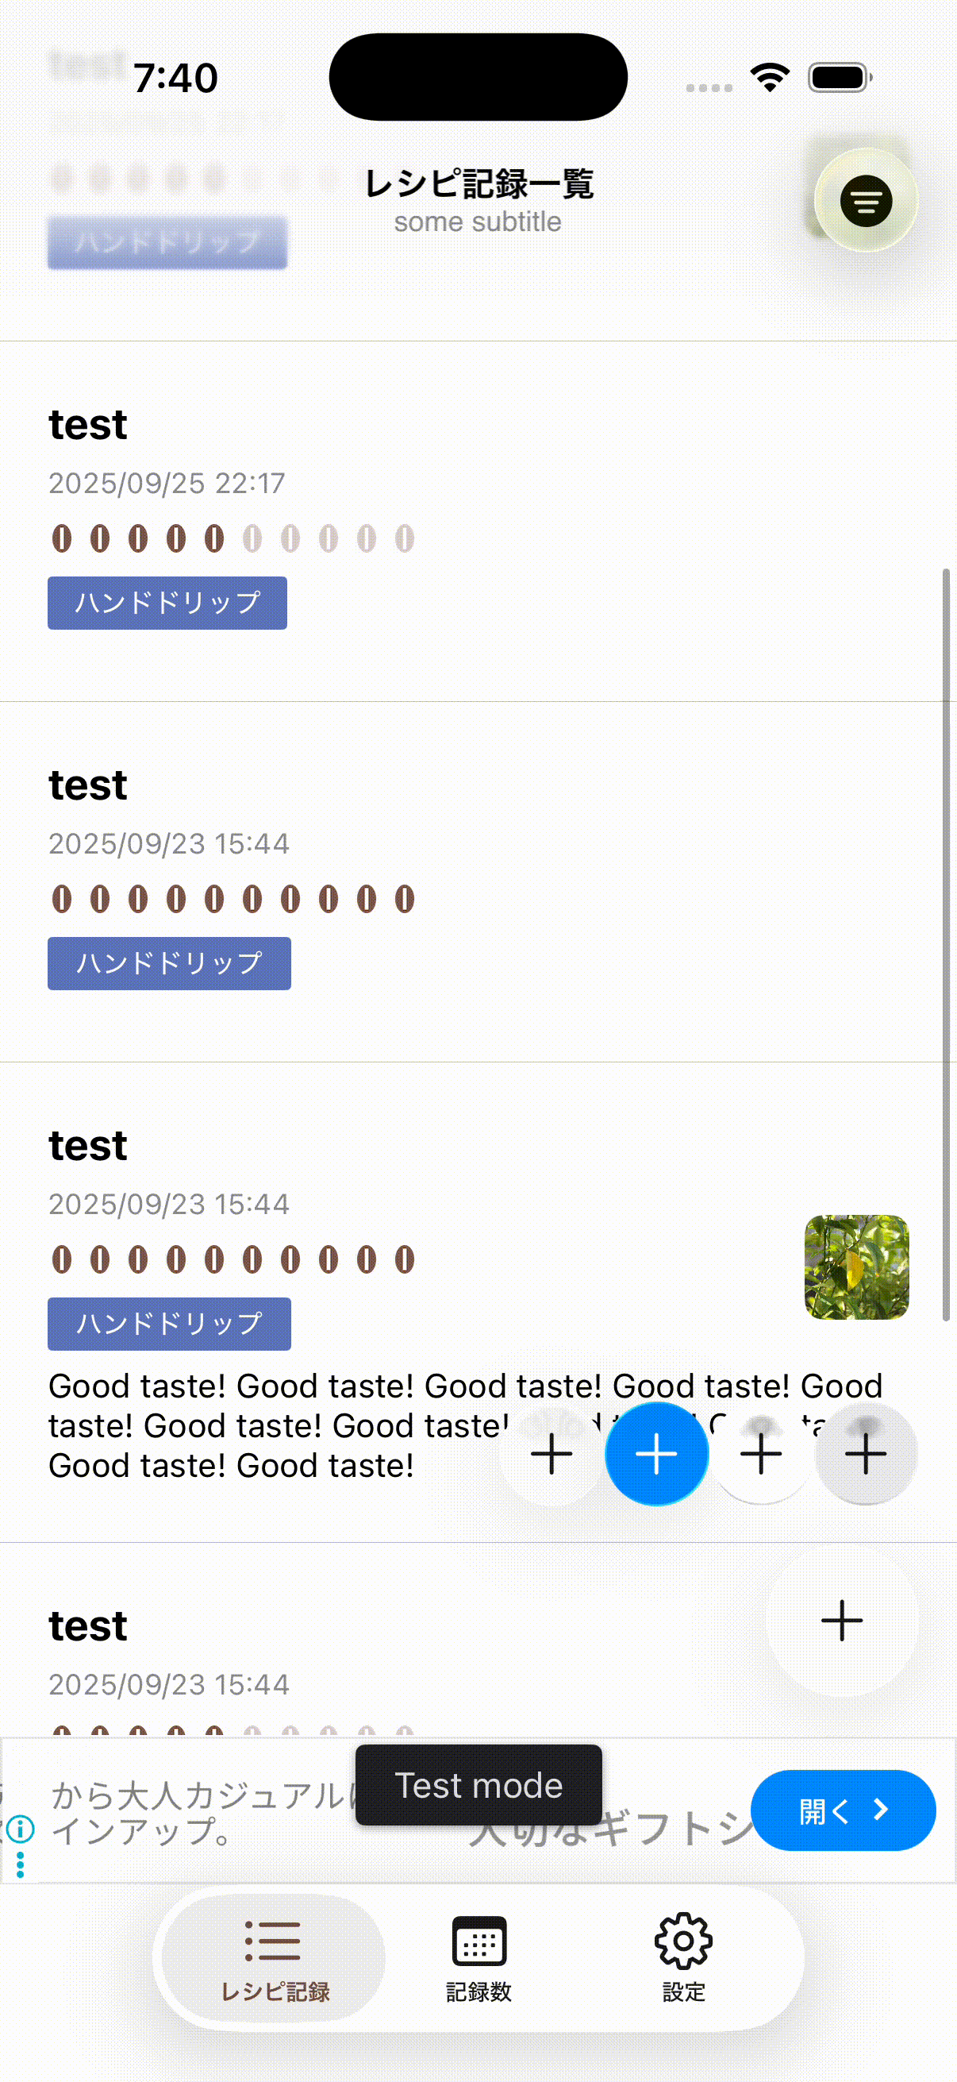The height and width of the screenshot is (2082, 957).
Task: Tap the blue plus floating button
Action: click(656, 1453)
